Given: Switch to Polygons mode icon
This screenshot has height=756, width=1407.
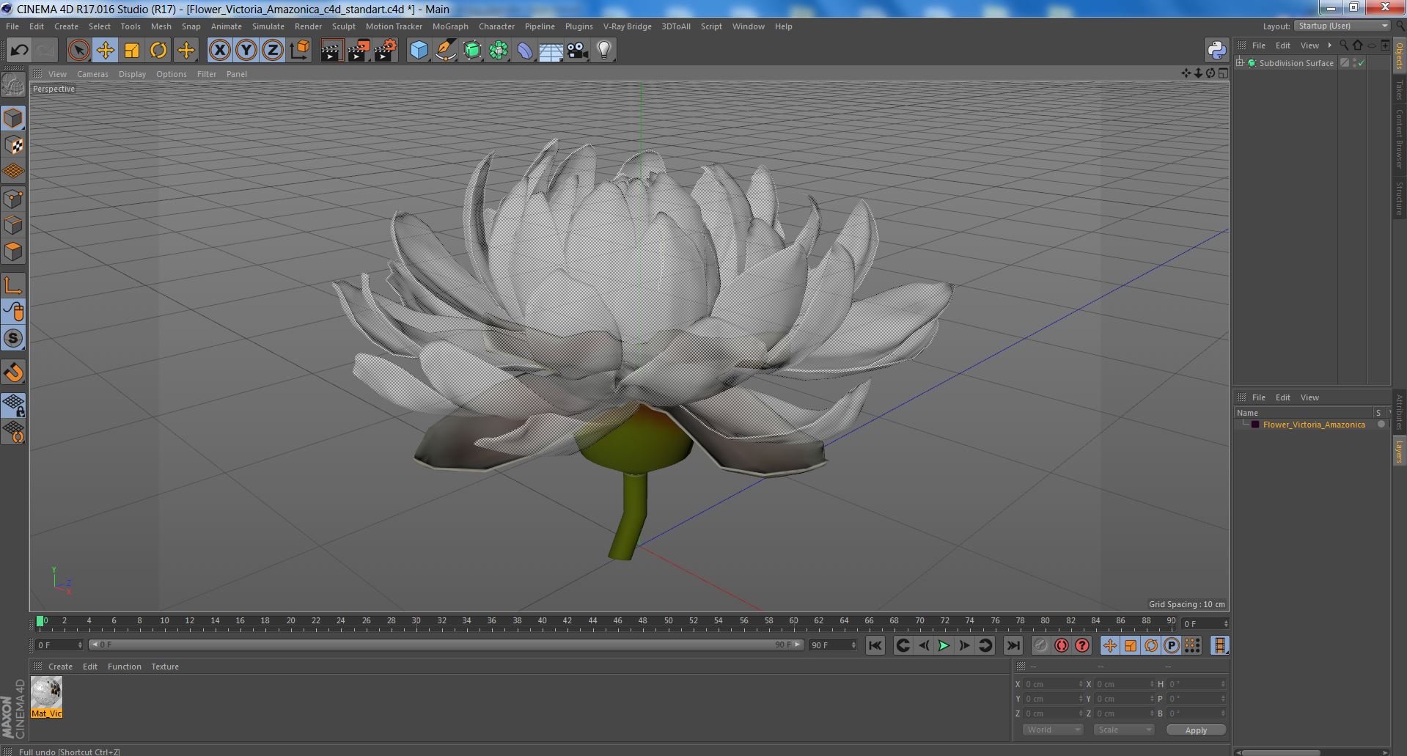Looking at the screenshot, I should tap(13, 252).
